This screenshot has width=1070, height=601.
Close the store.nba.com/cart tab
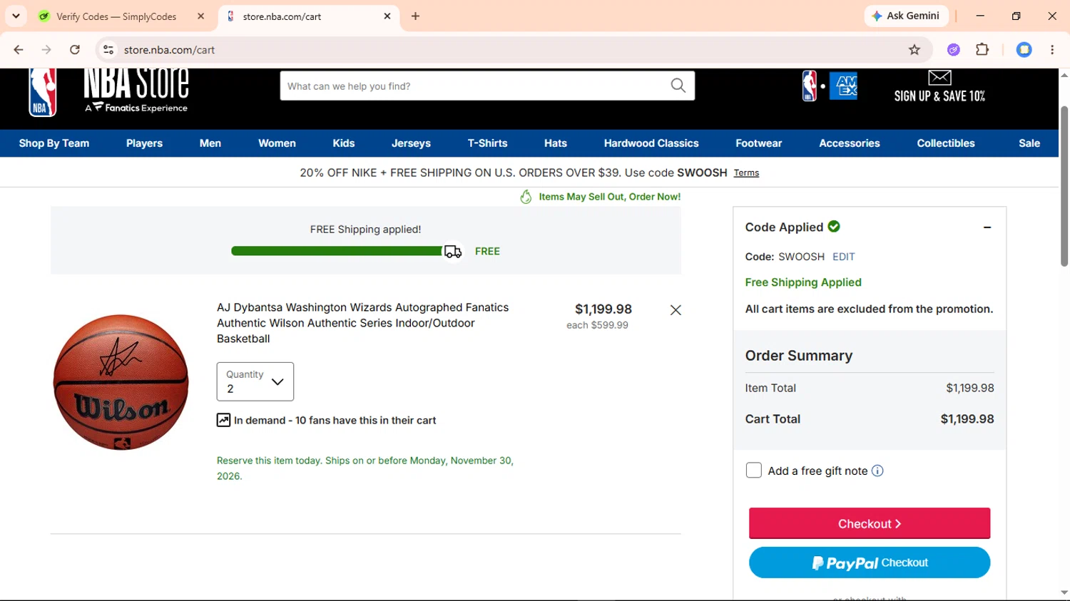(387, 16)
